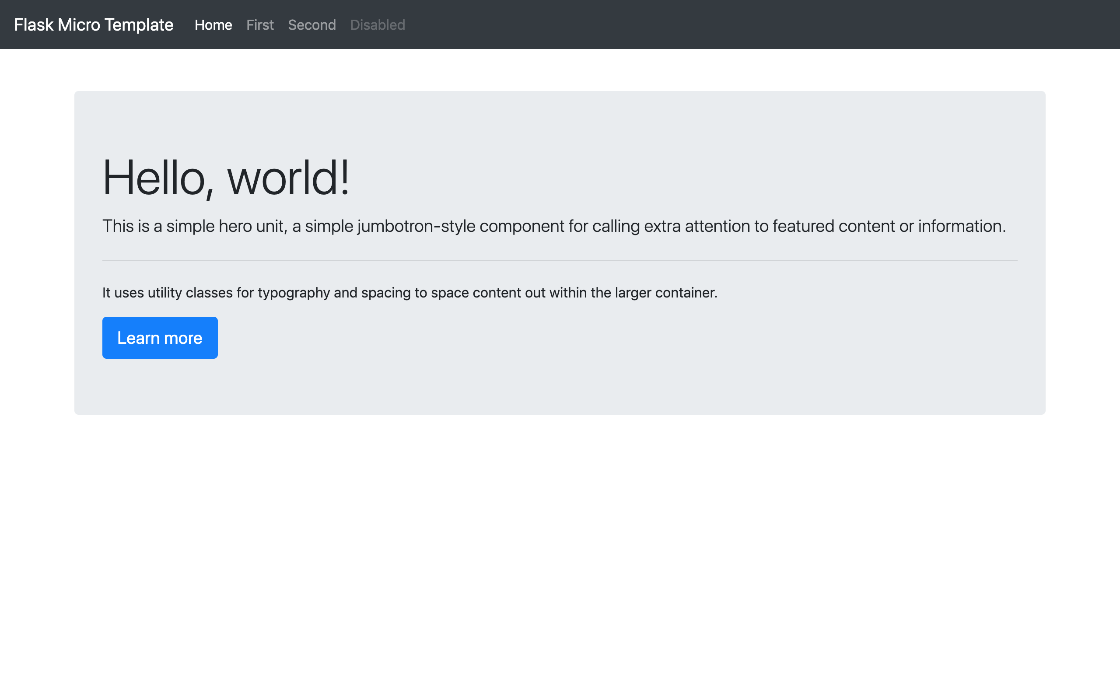Click the empty dark navbar space after Disabled
Viewport: 1120px width, 700px height.
point(741,24)
